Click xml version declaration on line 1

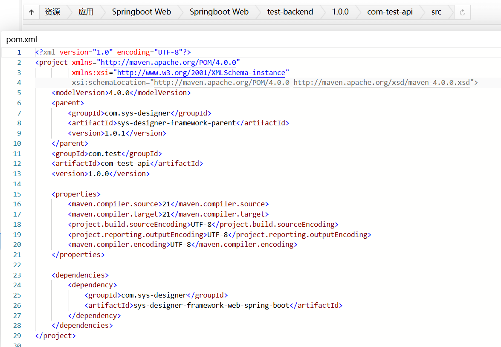113,52
